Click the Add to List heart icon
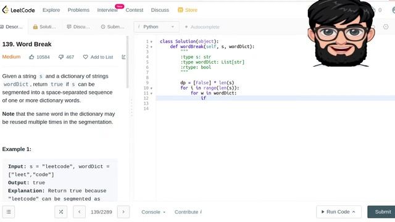 [x=85, y=57]
